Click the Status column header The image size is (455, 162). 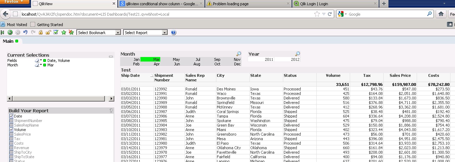tap(300, 75)
